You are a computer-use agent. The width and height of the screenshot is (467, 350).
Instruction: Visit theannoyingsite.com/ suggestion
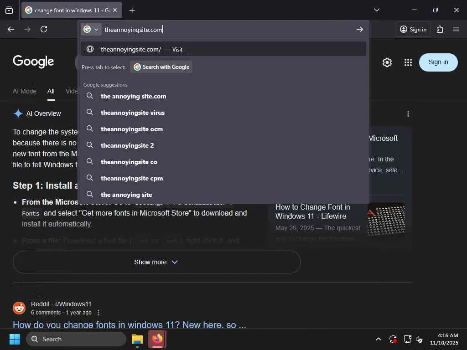223,49
